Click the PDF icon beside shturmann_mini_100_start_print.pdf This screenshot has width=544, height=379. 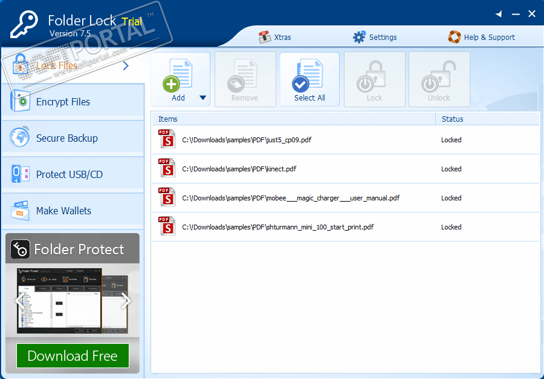tap(167, 226)
